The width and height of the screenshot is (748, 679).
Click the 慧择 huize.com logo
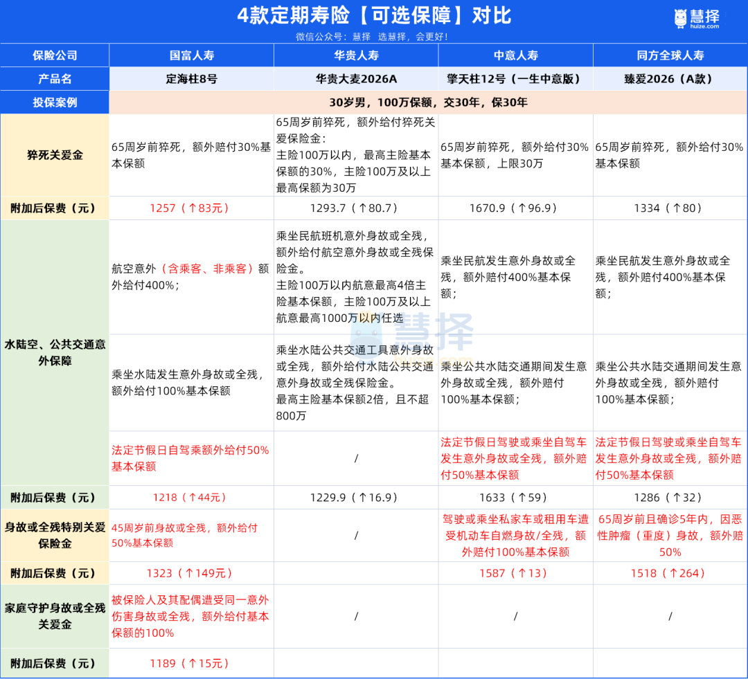click(x=697, y=19)
